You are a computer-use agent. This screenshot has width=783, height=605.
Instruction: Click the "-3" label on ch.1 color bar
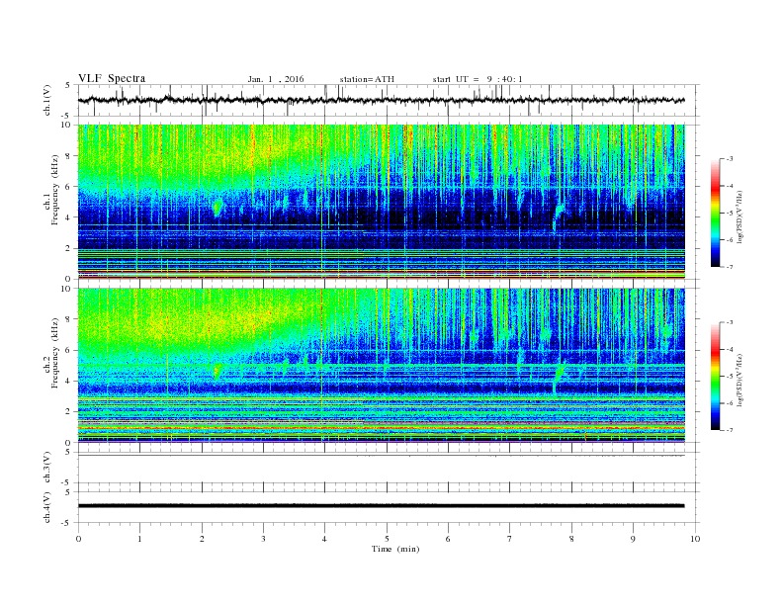[x=729, y=159]
